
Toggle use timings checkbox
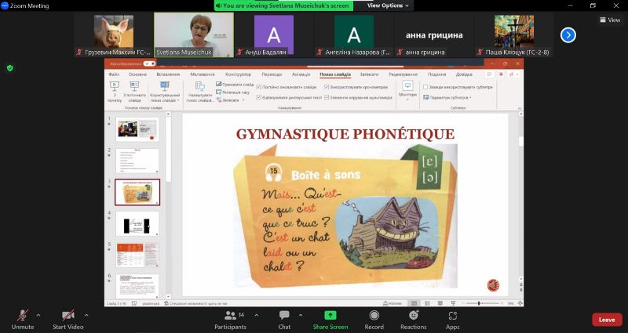point(327,87)
